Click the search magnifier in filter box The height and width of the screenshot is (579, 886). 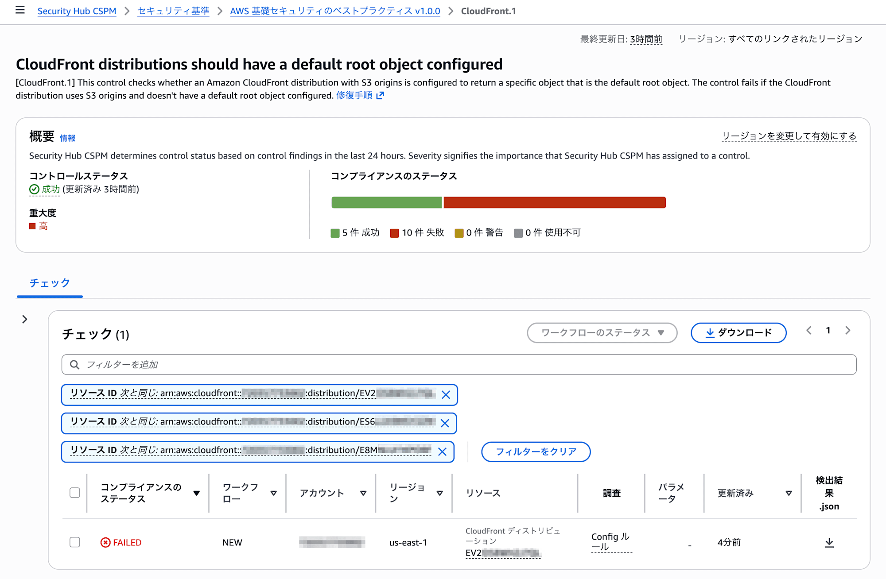[75, 365]
